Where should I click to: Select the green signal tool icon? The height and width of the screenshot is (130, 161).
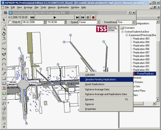click(4, 93)
